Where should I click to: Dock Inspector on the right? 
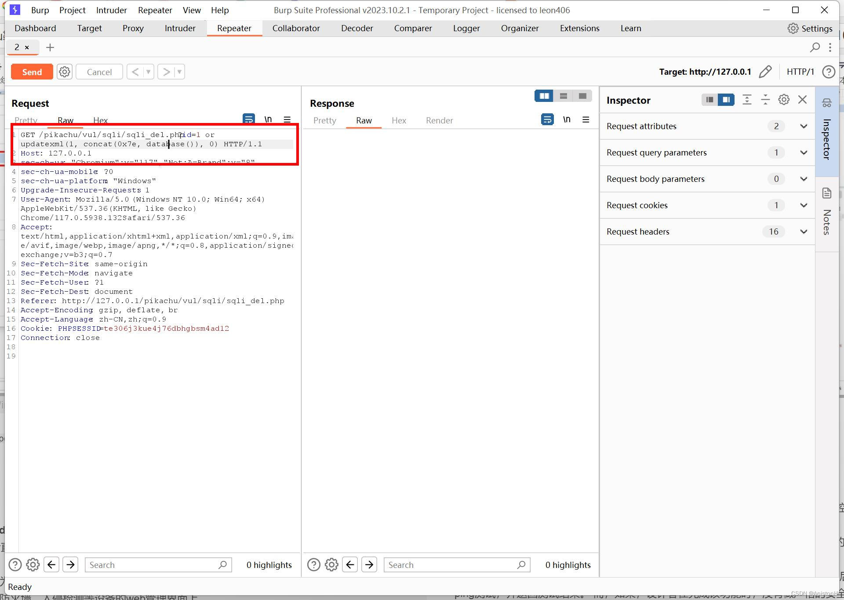pyautogui.click(x=726, y=100)
